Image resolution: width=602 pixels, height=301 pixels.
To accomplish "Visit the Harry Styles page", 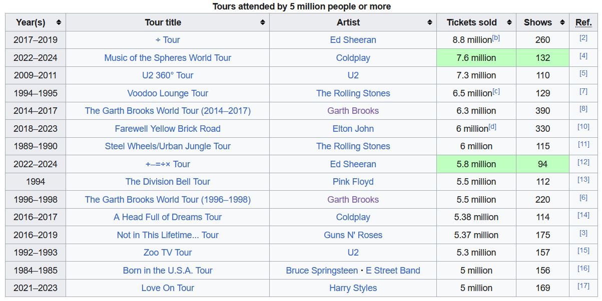I will click(x=353, y=288).
